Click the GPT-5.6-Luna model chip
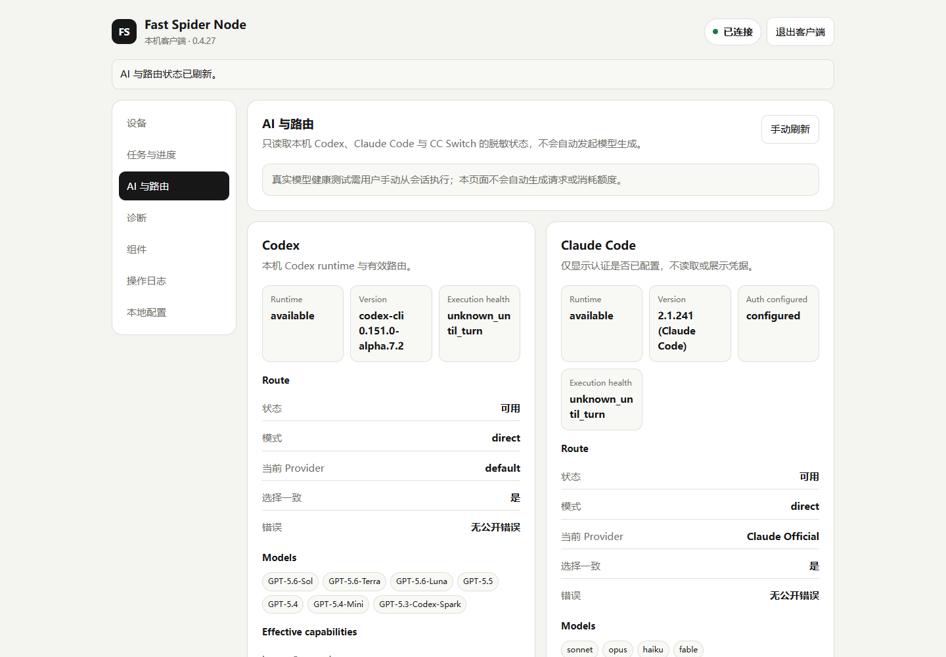946x657 pixels. click(x=422, y=581)
